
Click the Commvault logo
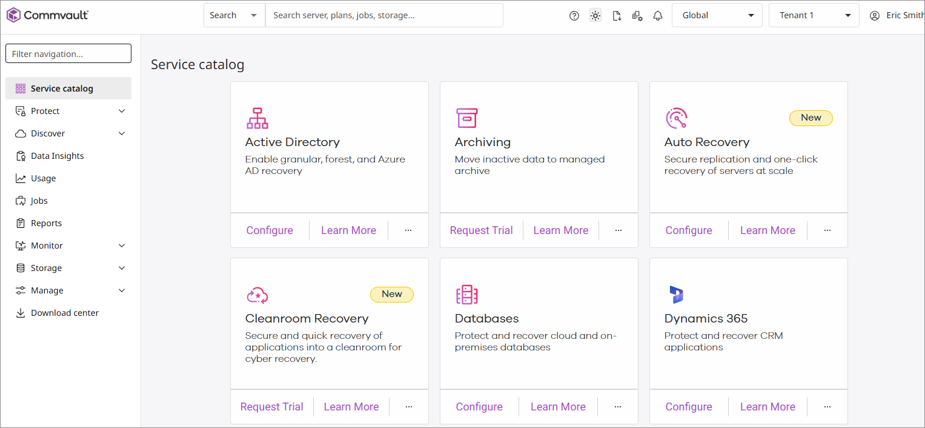[x=47, y=15]
